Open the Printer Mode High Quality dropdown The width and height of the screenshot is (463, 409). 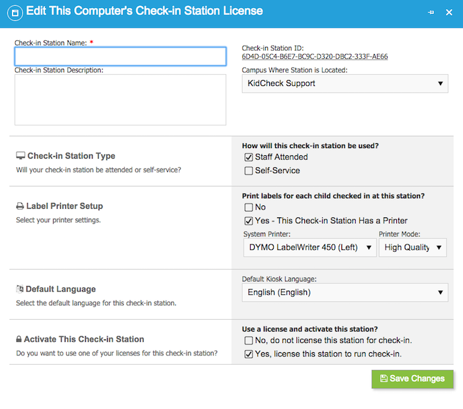[413, 247]
